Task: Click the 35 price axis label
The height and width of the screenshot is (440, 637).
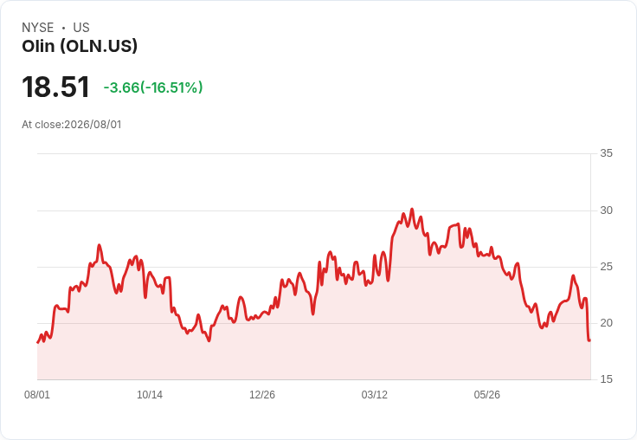Action: pyautogui.click(x=606, y=153)
